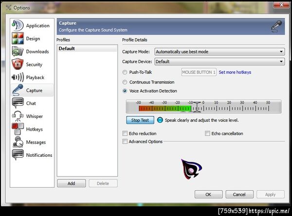This screenshot has height=216, width=292.
Task: Click the Capture microphone sidebar icon
Action: point(18,90)
